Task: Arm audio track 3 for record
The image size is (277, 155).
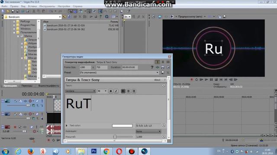Action: tap(15, 127)
